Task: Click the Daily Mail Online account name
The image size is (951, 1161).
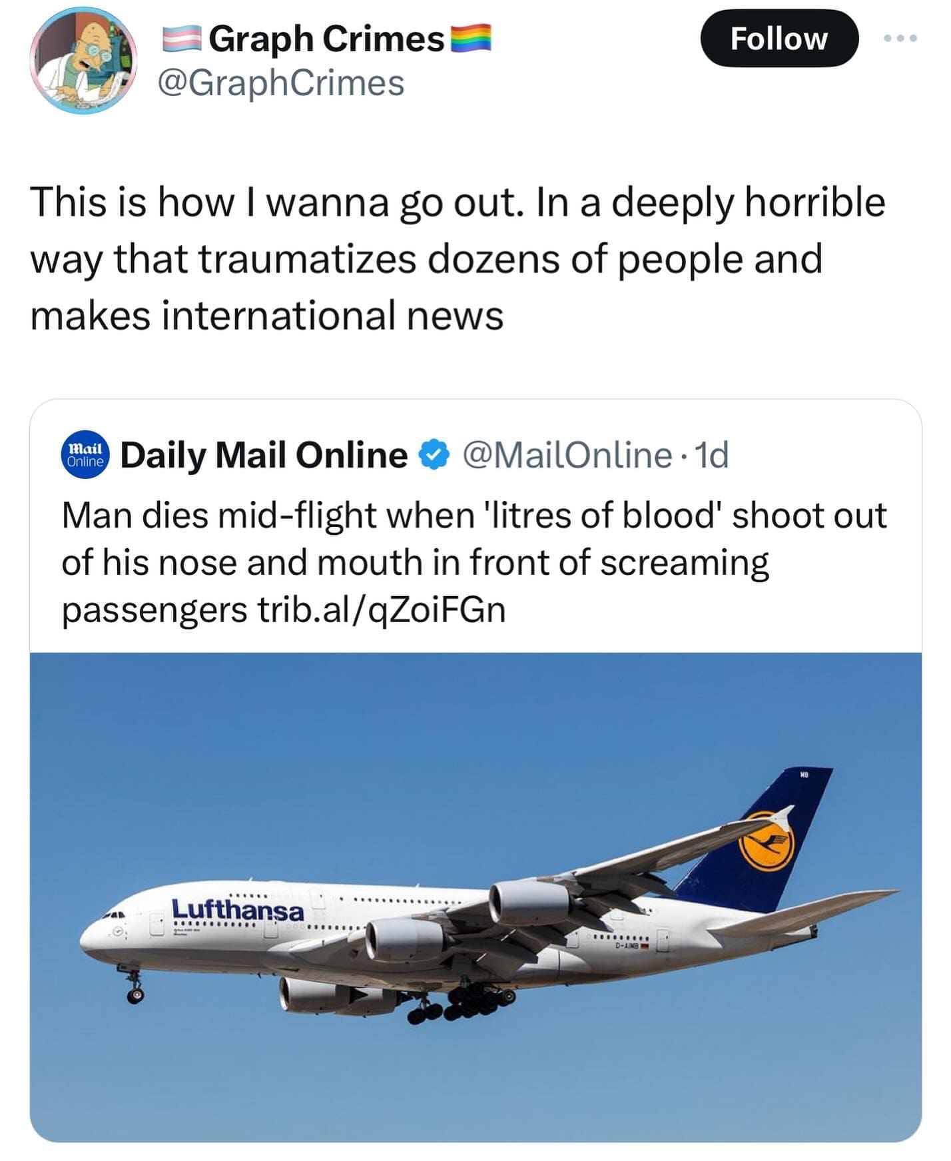Action: (x=264, y=456)
